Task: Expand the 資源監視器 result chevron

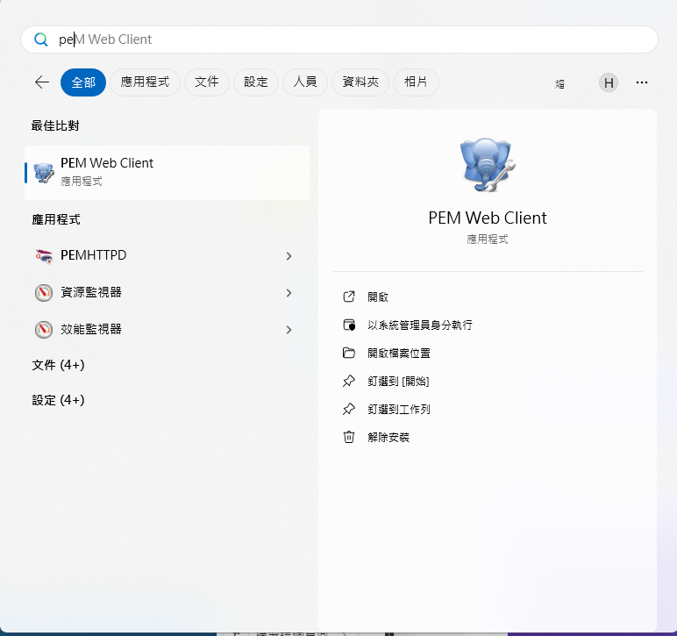Action: pos(289,293)
